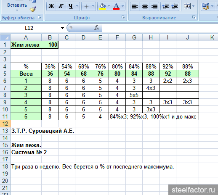218x195 pixels.
Task: Select column F header
Action: [x=117, y=37]
